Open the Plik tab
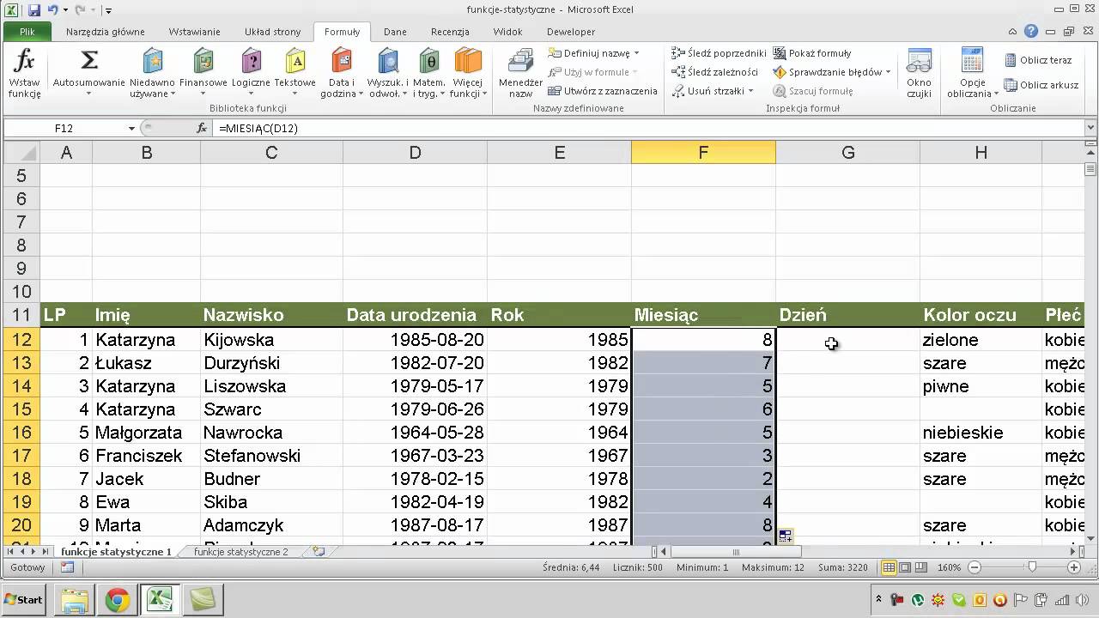This screenshot has height=618, width=1099. tap(27, 32)
